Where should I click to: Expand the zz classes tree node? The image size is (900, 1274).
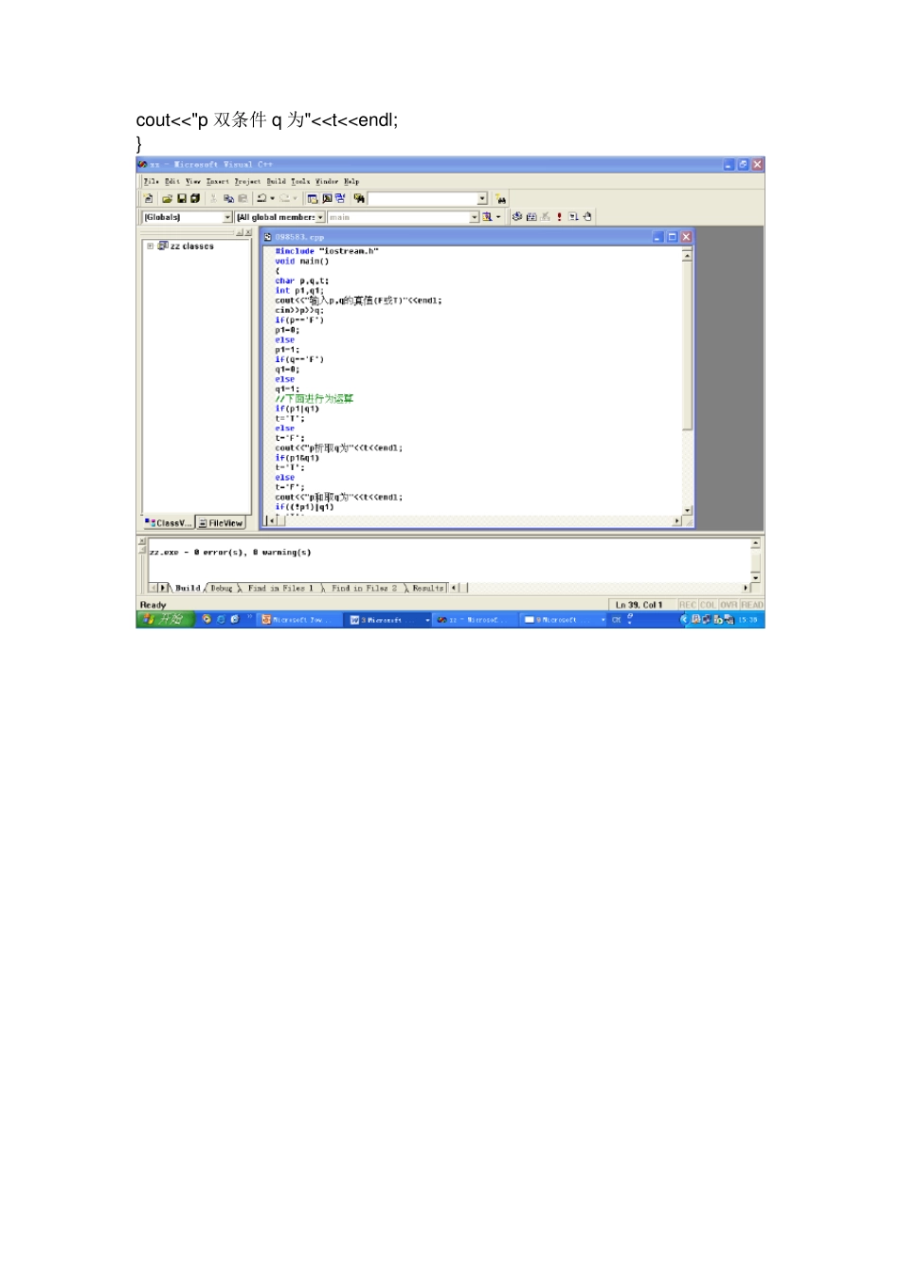[x=150, y=246]
